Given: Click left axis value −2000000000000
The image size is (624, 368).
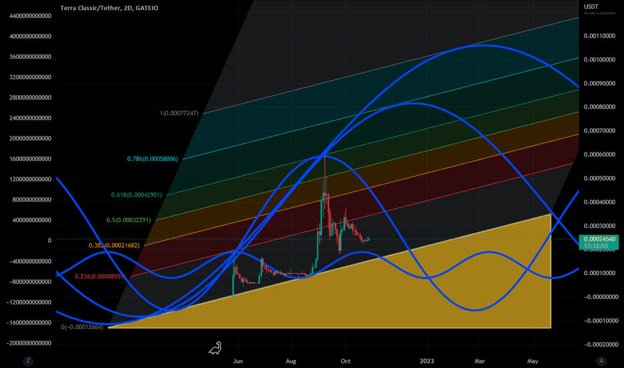Looking at the screenshot, I should 29,343.
